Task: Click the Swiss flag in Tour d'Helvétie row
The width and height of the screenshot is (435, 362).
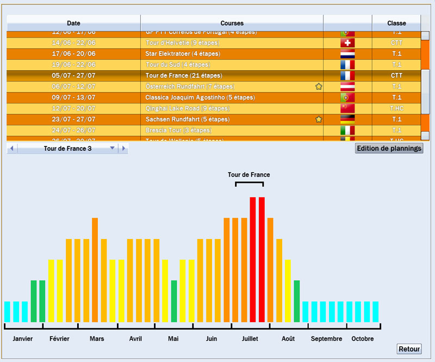Action: tap(347, 43)
